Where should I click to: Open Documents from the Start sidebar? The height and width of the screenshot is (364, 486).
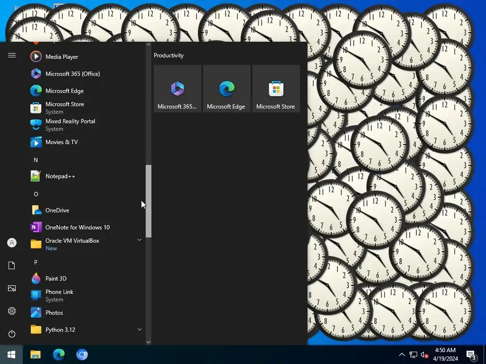(x=12, y=265)
